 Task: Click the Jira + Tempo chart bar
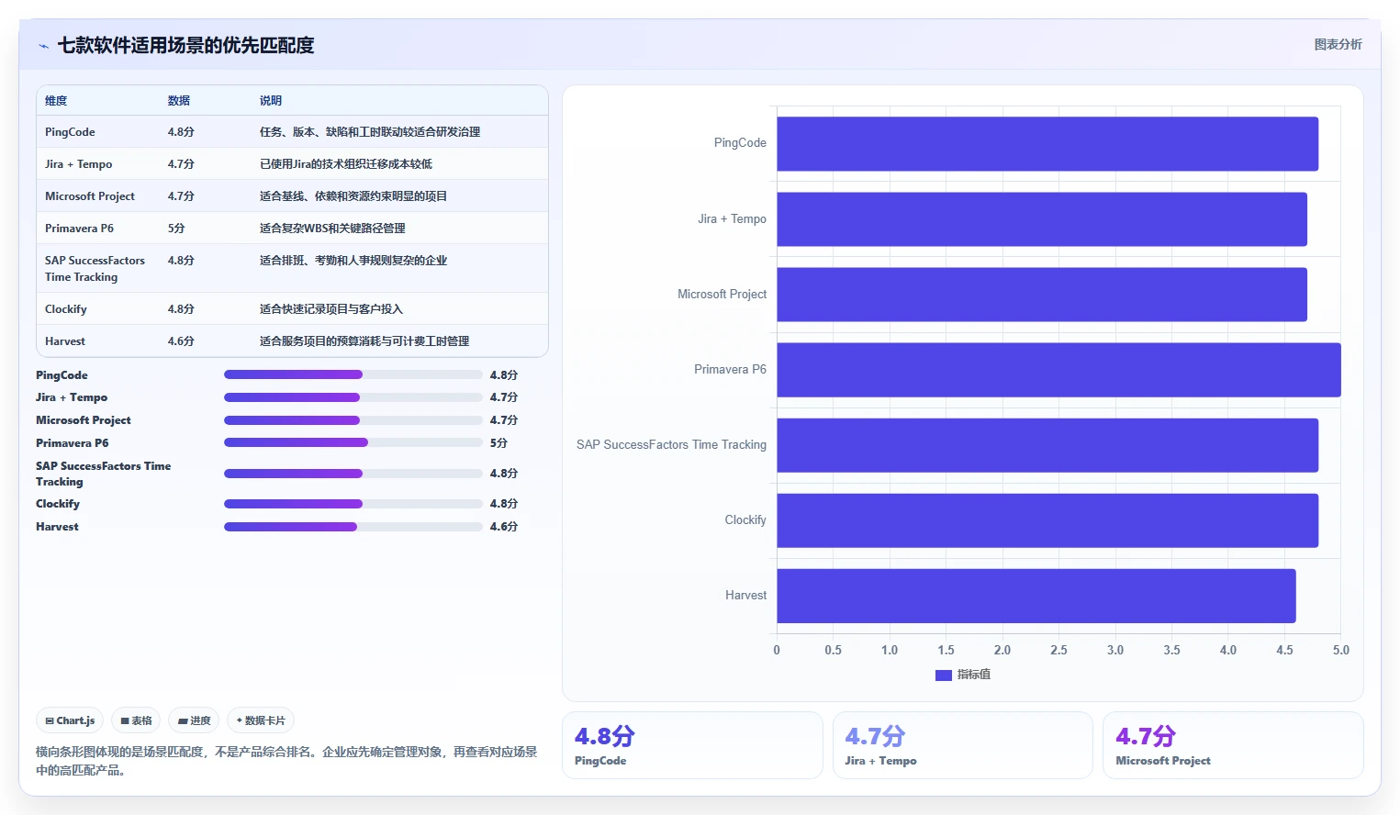click(x=1042, y=219)
